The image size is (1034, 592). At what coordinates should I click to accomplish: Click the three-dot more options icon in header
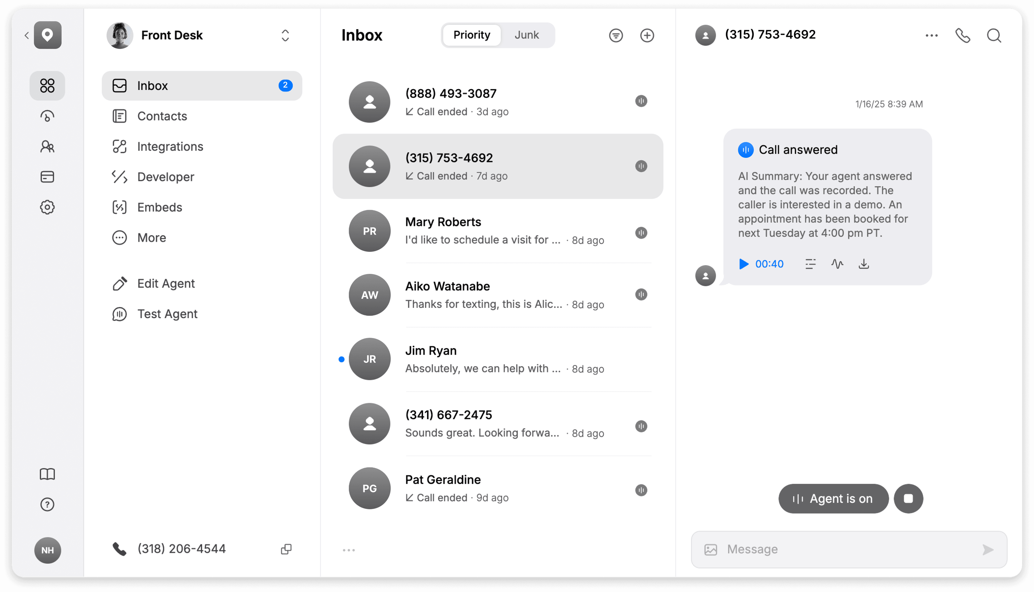click(932, 35)
